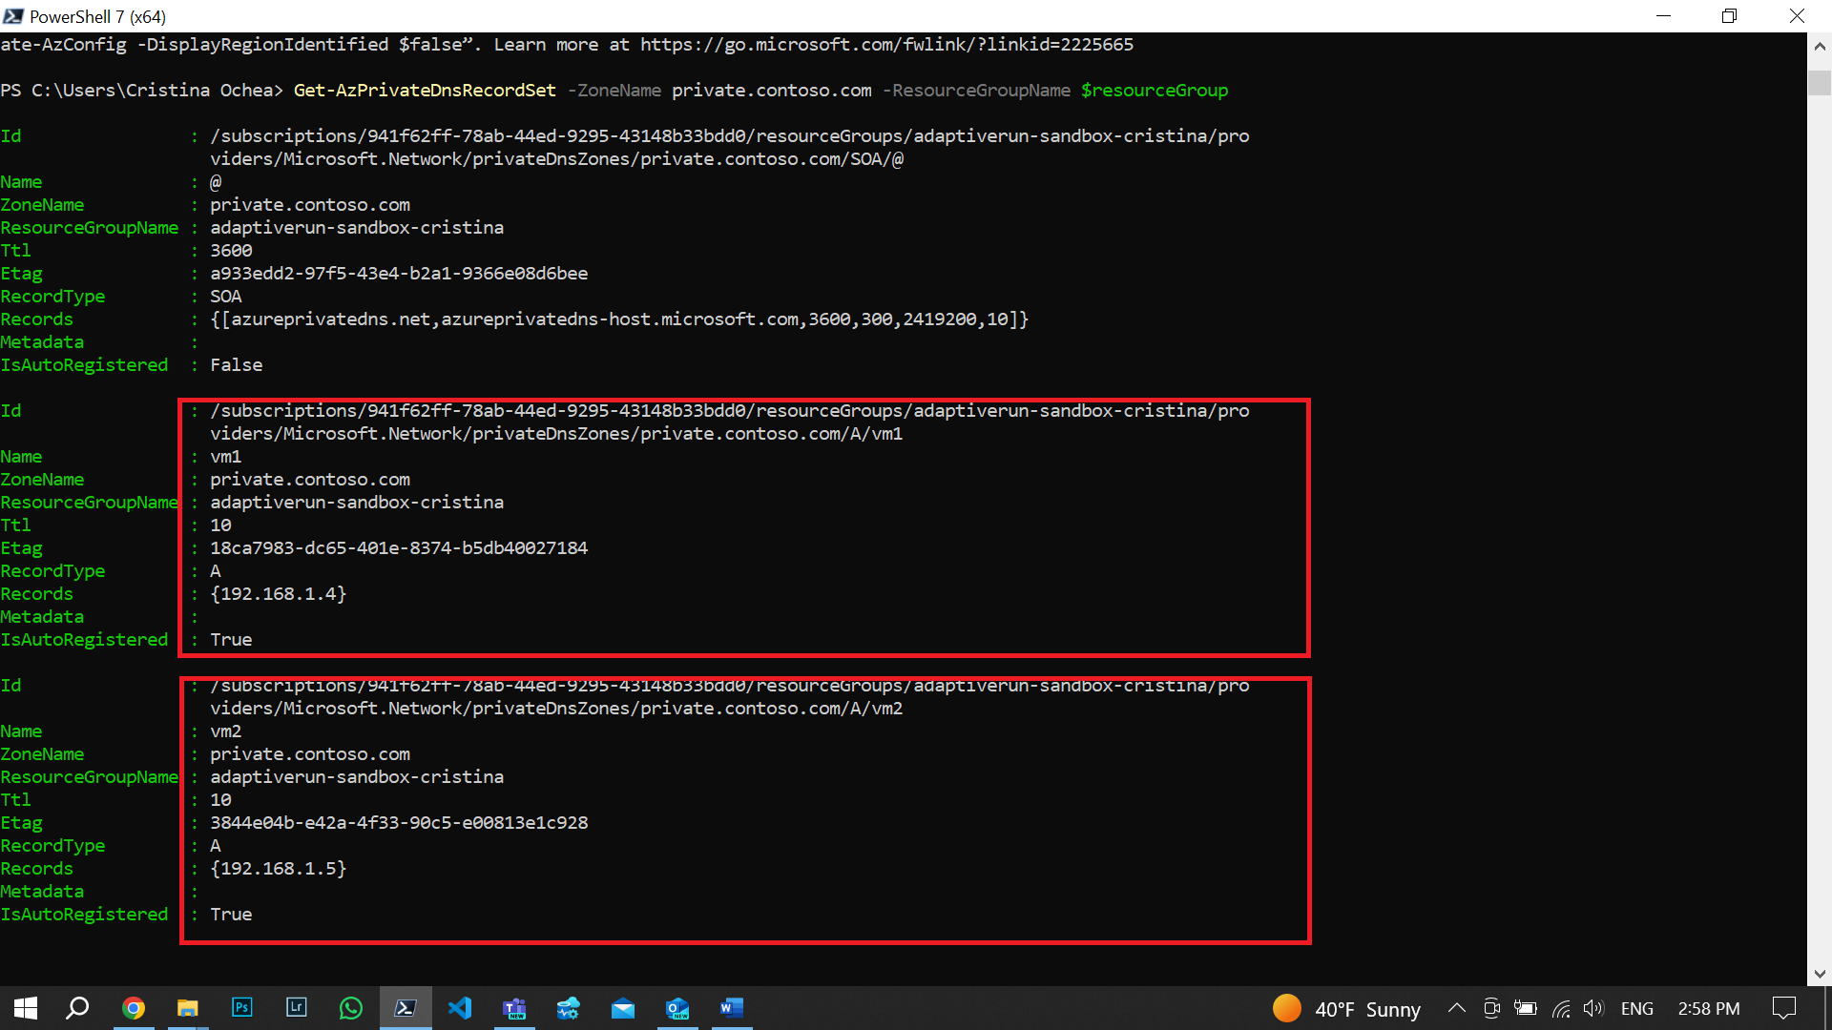Open the Mail app icon
The height and width of the screenshot is (1030, 1832).
623,1008
